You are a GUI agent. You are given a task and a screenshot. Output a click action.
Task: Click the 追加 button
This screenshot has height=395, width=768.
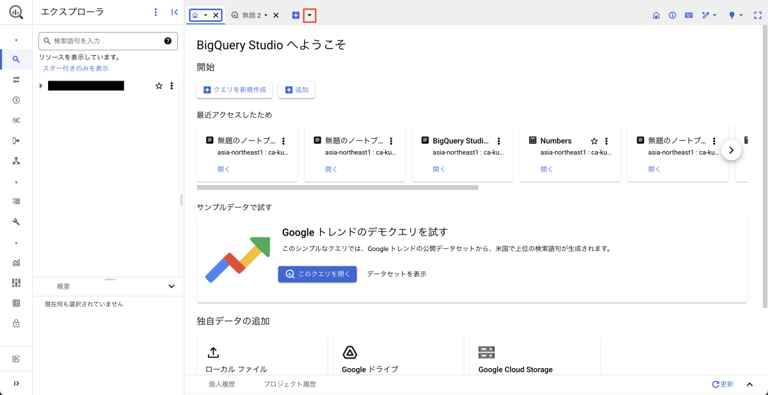(296, 90)
